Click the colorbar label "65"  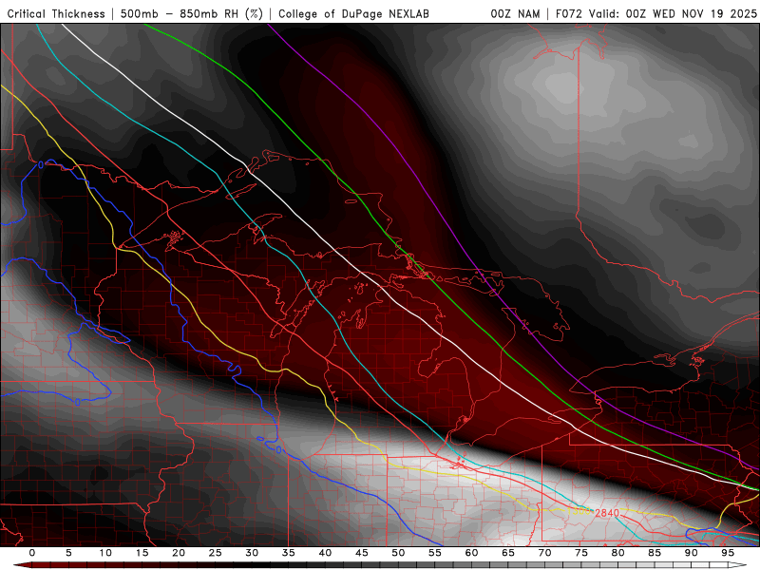508,553
